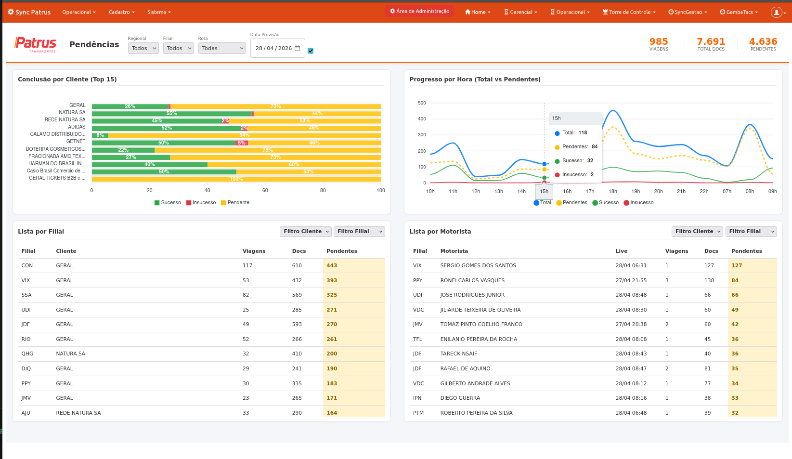Viewport: 792px width, 459px height.
Task: Toggle Total series legend in Progresso por Hora
Action: coord(542,203)
